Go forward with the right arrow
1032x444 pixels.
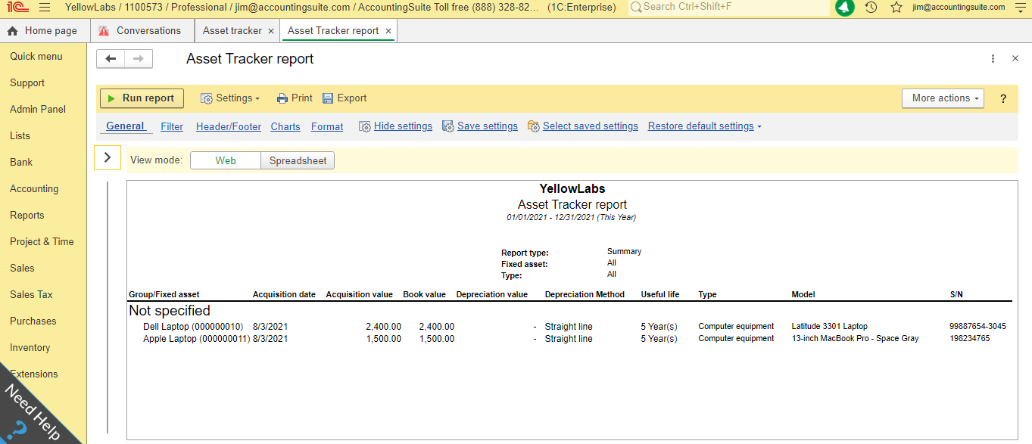point(139,59)
